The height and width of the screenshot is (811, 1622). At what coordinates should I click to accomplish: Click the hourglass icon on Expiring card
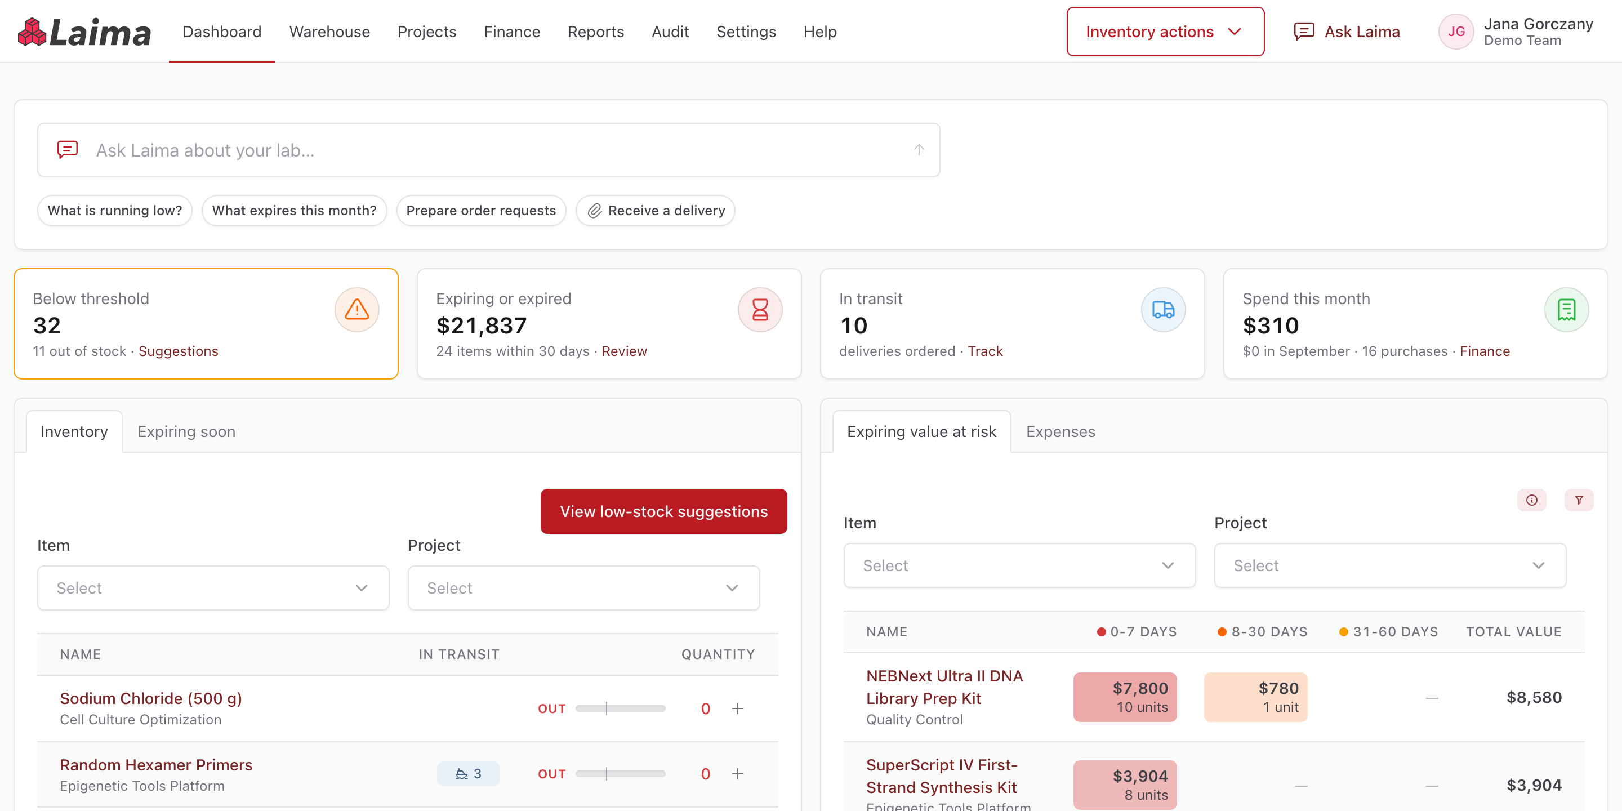coord(759,310)
